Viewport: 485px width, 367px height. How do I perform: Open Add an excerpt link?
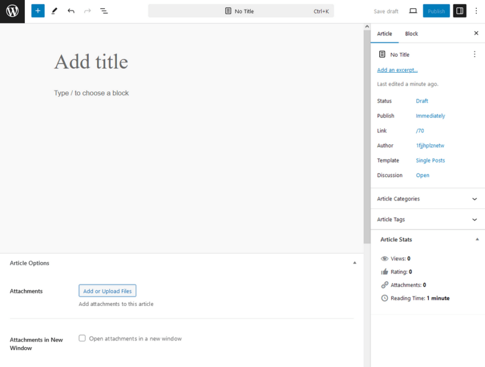[x=397, y=69]
